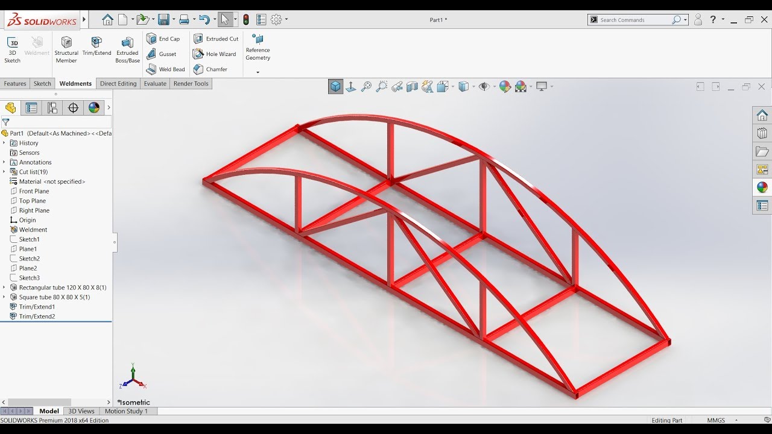Image resolution: width=772 pixels, height=434 pixels.
Task: Create a New document
Action: pos(123,20)
